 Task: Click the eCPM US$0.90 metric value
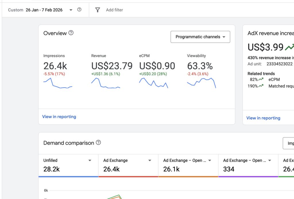157,66
